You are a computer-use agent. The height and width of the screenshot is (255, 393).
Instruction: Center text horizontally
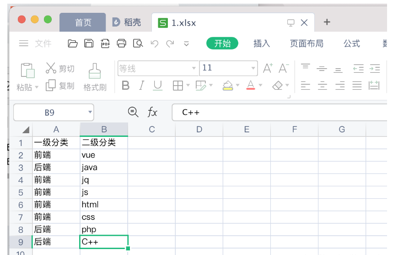(323, 86)
